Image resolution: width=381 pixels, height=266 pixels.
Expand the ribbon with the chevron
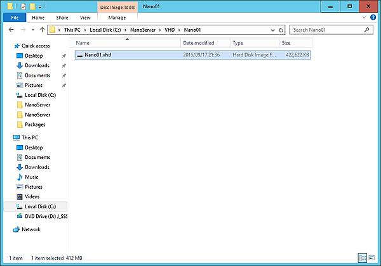[364, 17]
